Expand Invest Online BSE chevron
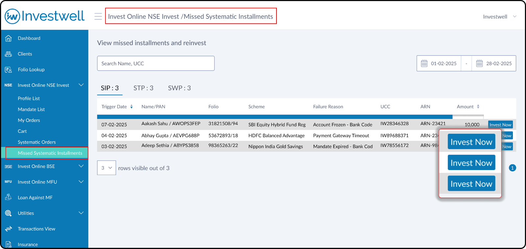 tap(81, 166)
